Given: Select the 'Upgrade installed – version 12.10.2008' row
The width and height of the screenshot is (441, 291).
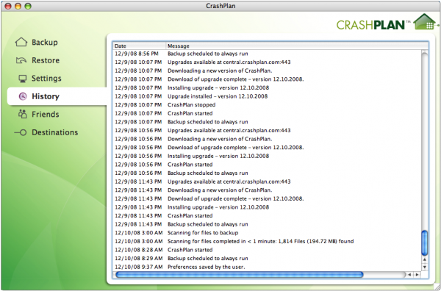Looking at the screenshot, I should tap(268, 96).
